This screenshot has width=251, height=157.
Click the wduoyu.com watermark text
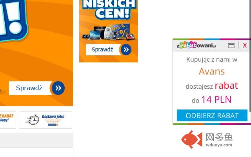coord(219,145)
